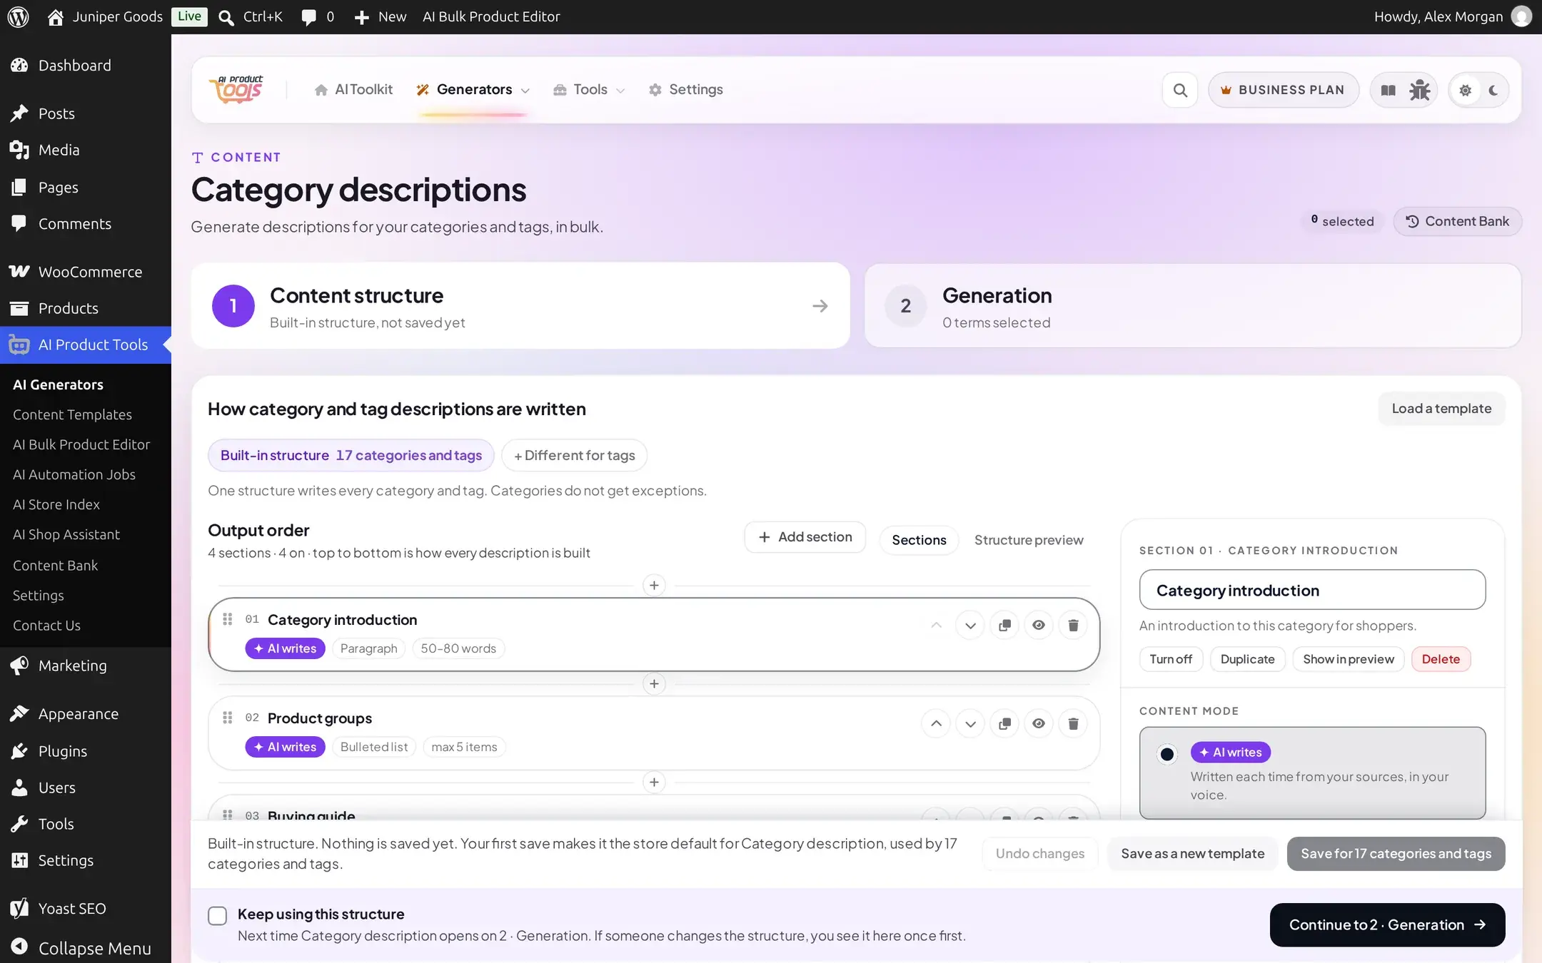Duplicate the Product groups section icon
This screenshot has height=963, width=1542.
tap(1004, 723)
